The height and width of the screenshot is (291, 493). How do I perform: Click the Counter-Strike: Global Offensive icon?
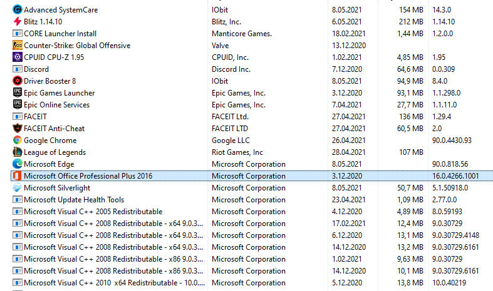click(x=18, y=46)
